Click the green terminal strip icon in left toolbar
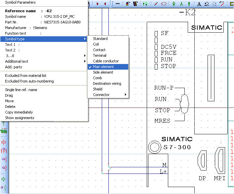234x194 pixels. coord(4,131)
